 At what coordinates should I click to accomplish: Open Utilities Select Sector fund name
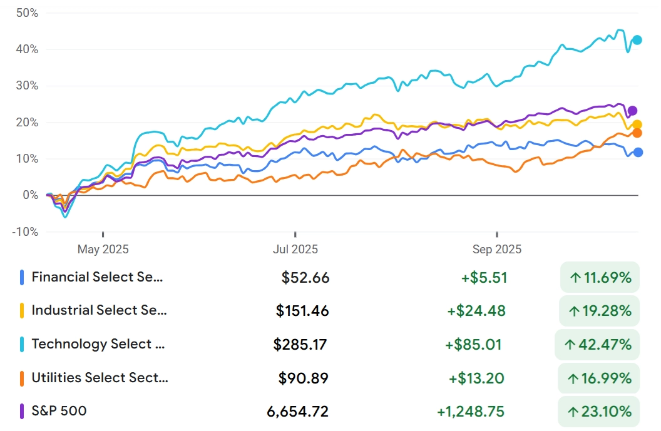pyautogui.click(x=100, y=378)
